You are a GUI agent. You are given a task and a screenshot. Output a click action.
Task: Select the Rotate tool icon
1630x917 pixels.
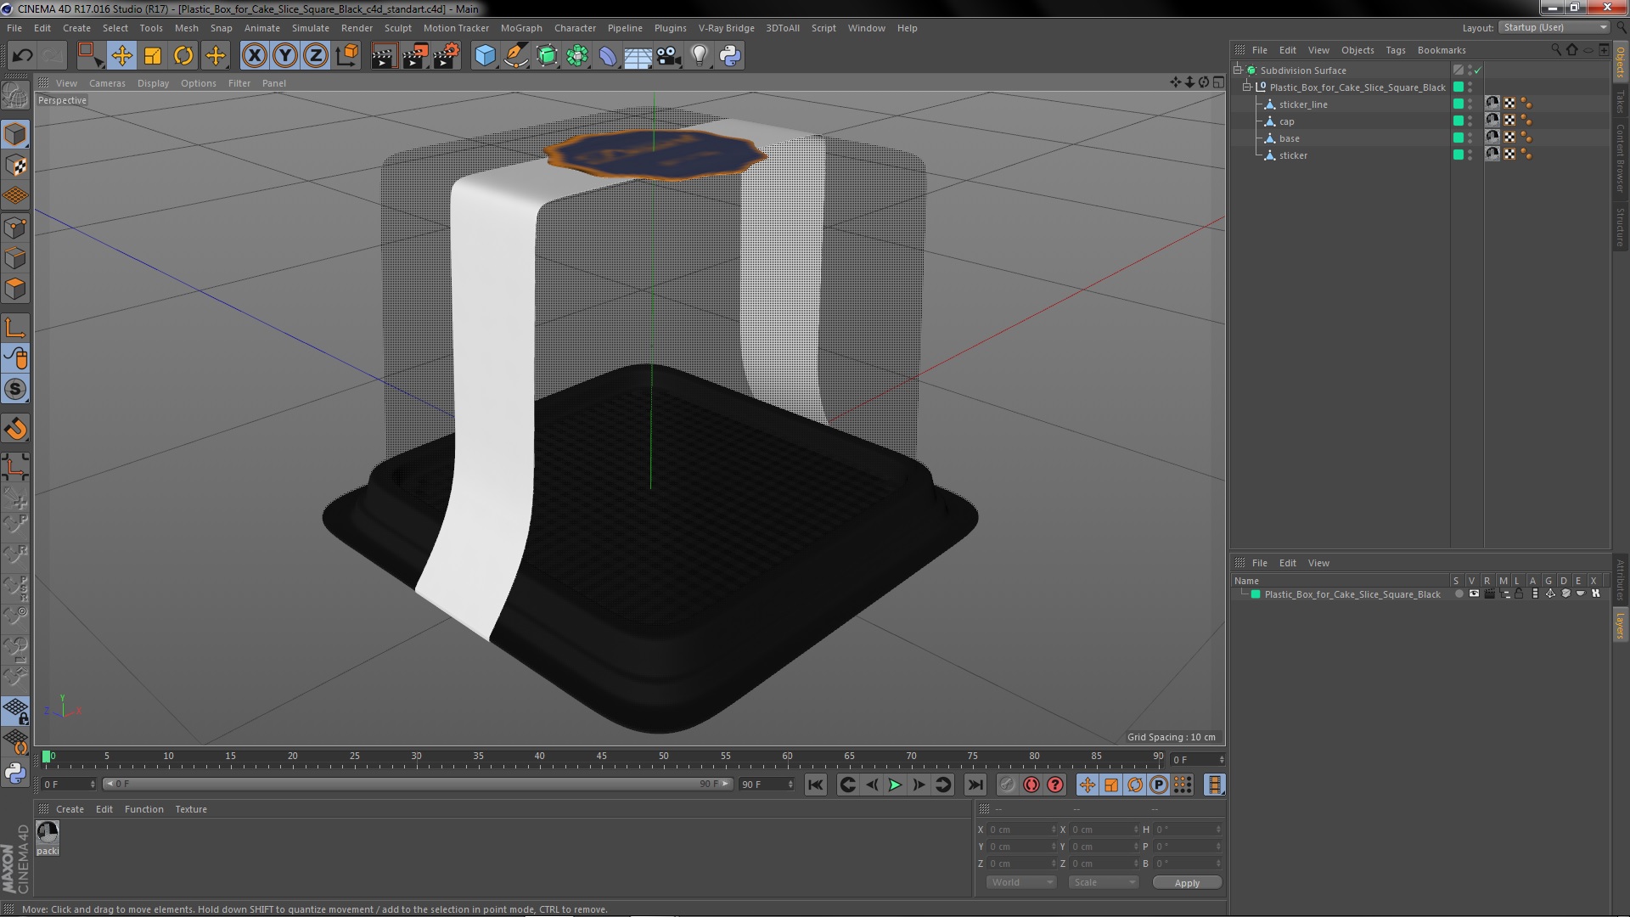[x=183, y=56]
